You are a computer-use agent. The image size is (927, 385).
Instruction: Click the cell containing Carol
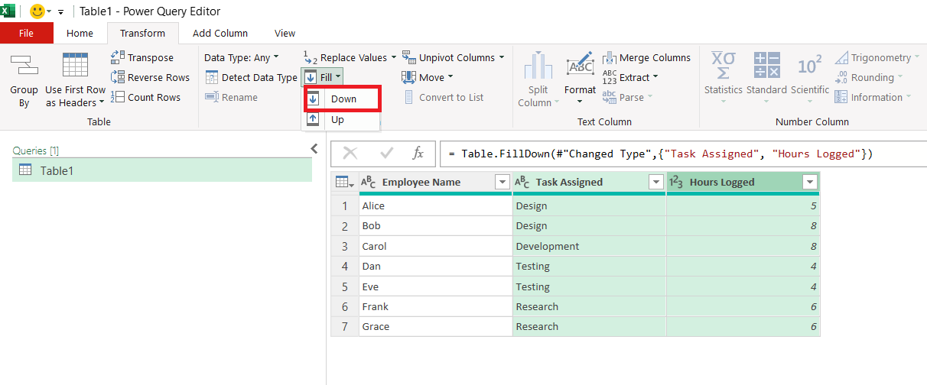(435, 246)
